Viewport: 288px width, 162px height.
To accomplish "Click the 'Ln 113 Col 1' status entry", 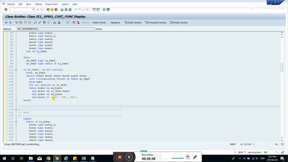I will click(247, 144).
